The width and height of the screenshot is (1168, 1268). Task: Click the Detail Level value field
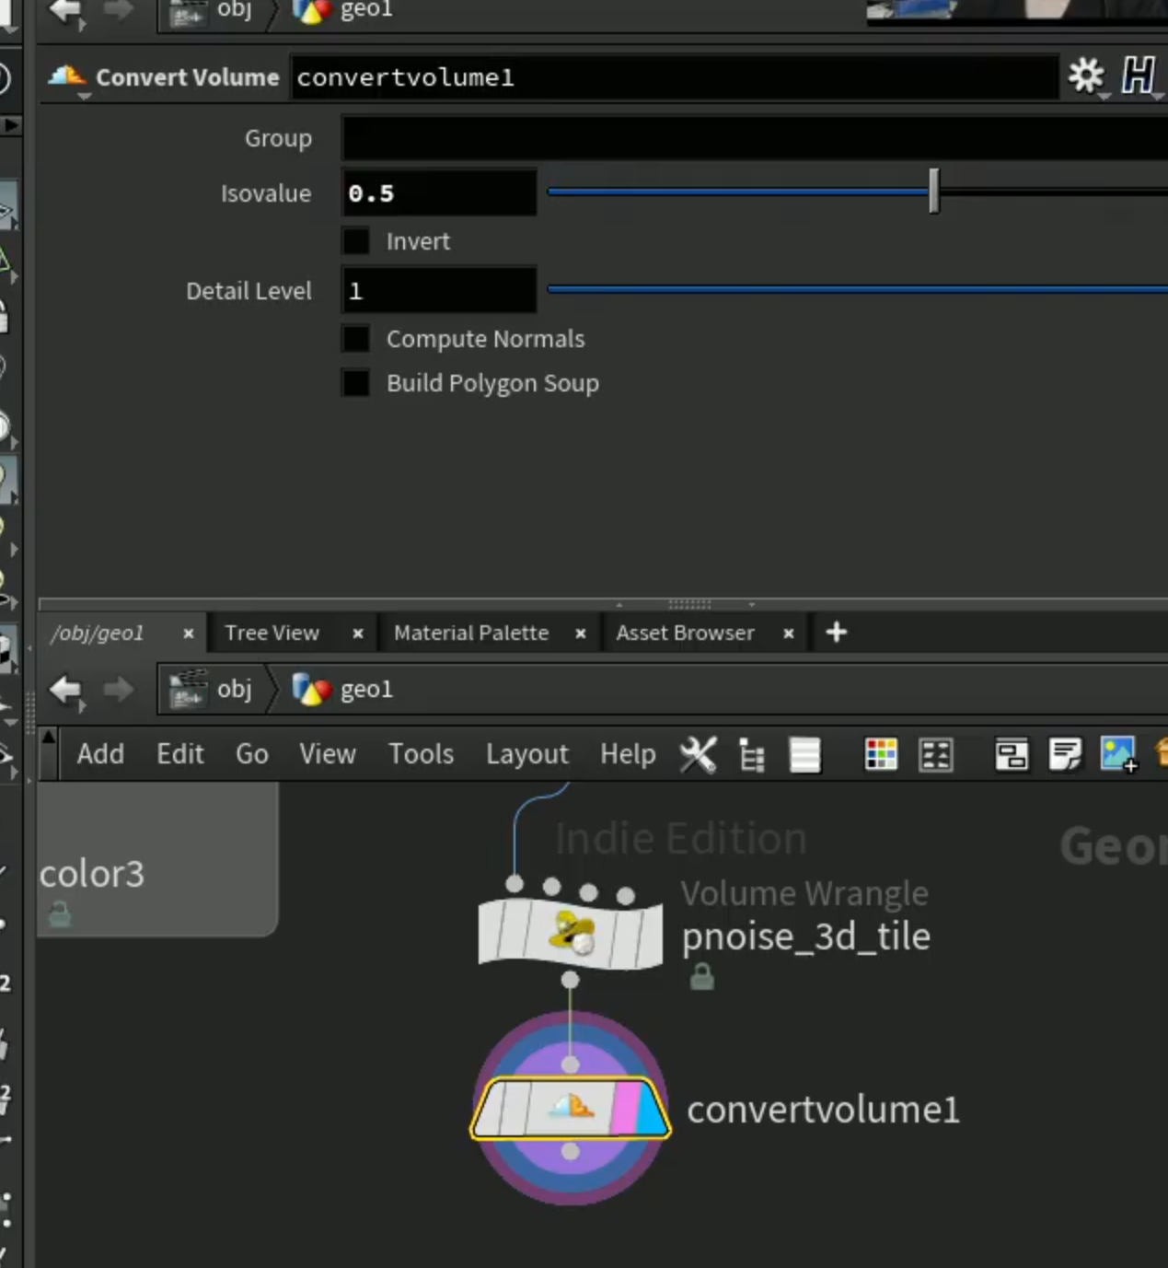439,290
